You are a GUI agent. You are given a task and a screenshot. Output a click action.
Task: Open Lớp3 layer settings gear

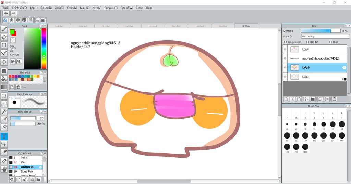[344, 68]
